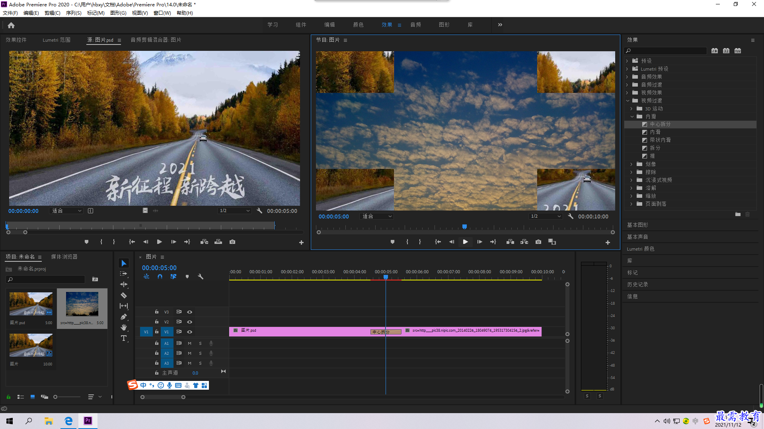Open the 基本图形 panel
This screenshot has width=764, height=429.
[637, 225]
